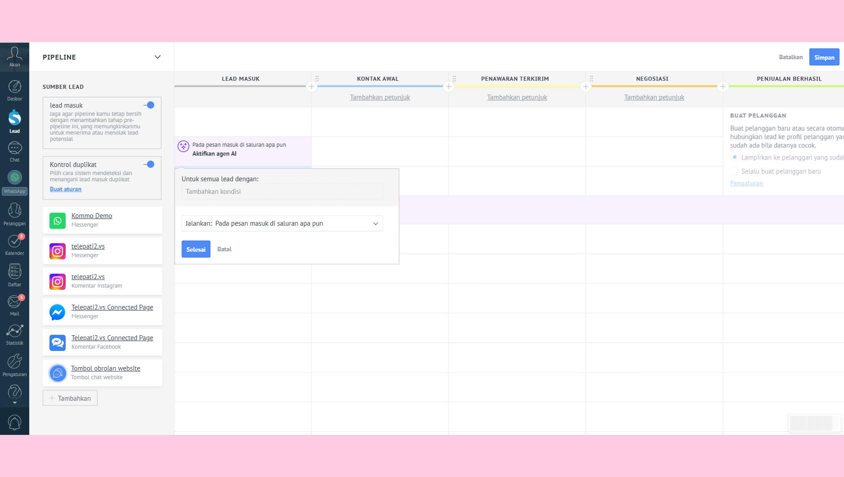
Task: Click Batalkan at the top
Action: click(791, 57)
